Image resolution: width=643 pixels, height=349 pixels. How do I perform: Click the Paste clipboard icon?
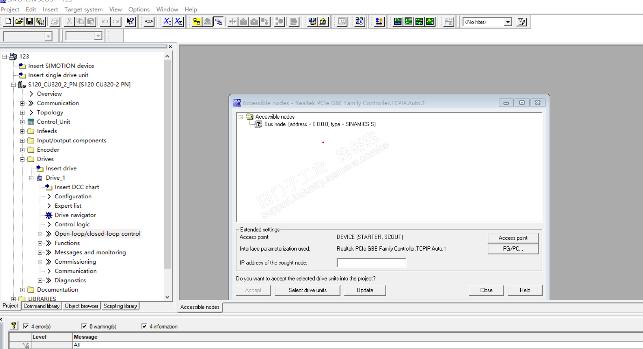pyautogui.click(x=91, y=22)
